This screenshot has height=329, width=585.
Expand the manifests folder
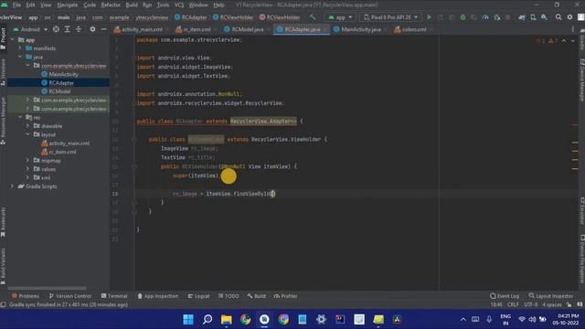click(x=20, y=48)
